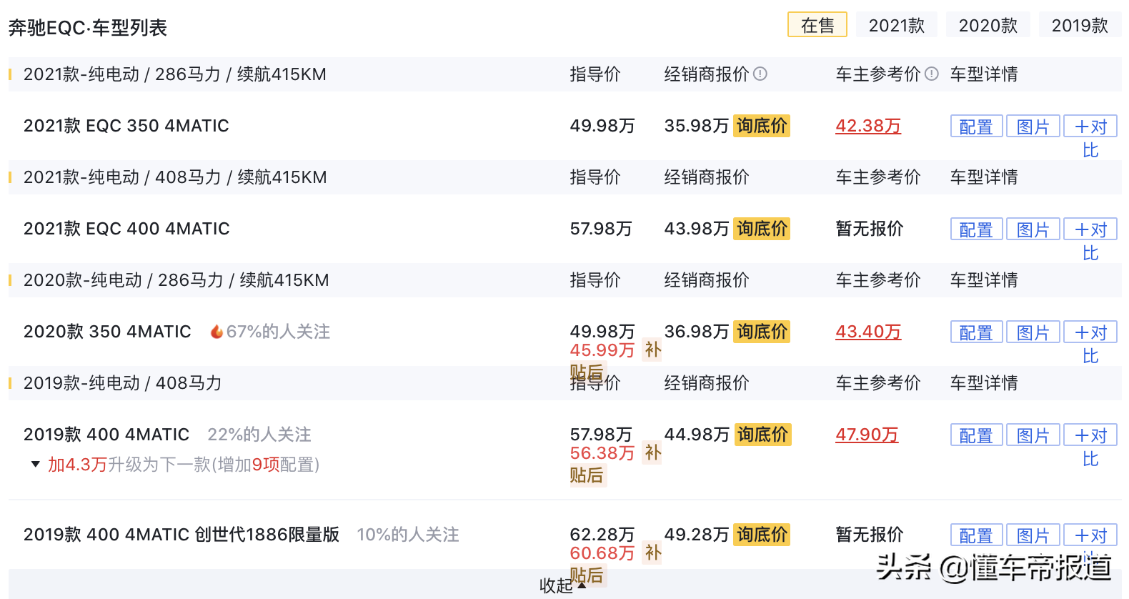Image resolution: width=1129 pixels, height=599 pixels.
Task: Click 询底价 for 2021款 EQC 400 4MATIC
Action: (x=762, y=229)
